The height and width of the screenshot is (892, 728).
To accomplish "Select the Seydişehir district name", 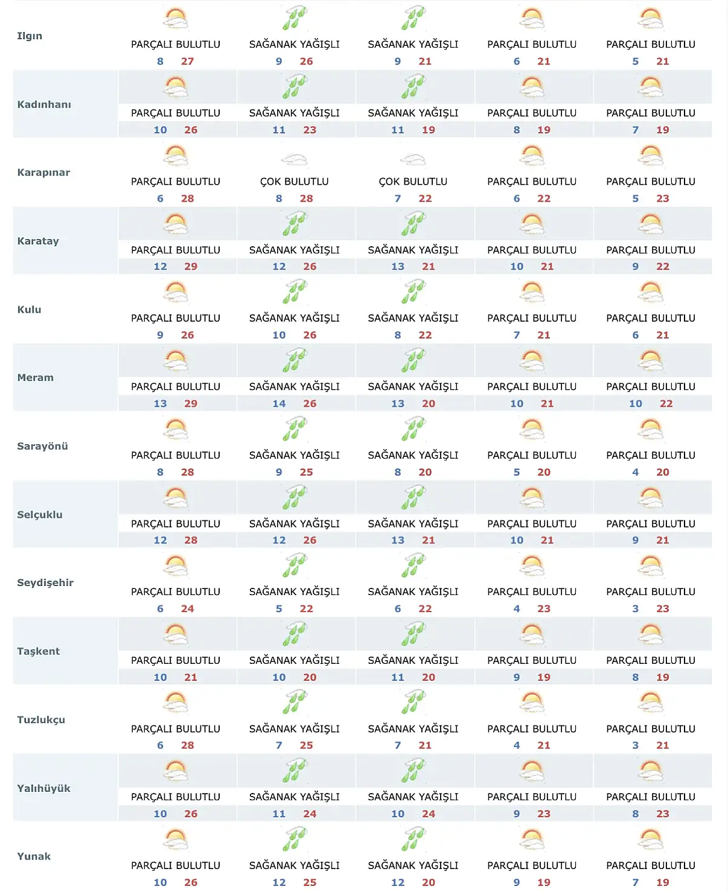I will [45, 583].
